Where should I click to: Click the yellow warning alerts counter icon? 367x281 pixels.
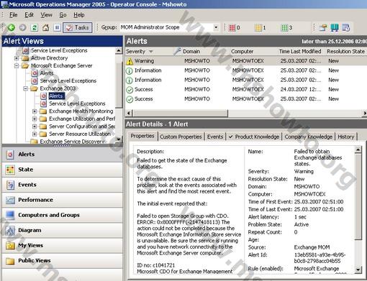[258, 28]
